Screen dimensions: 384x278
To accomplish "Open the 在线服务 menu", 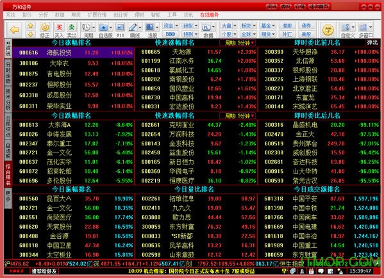I will click(209, 15).
